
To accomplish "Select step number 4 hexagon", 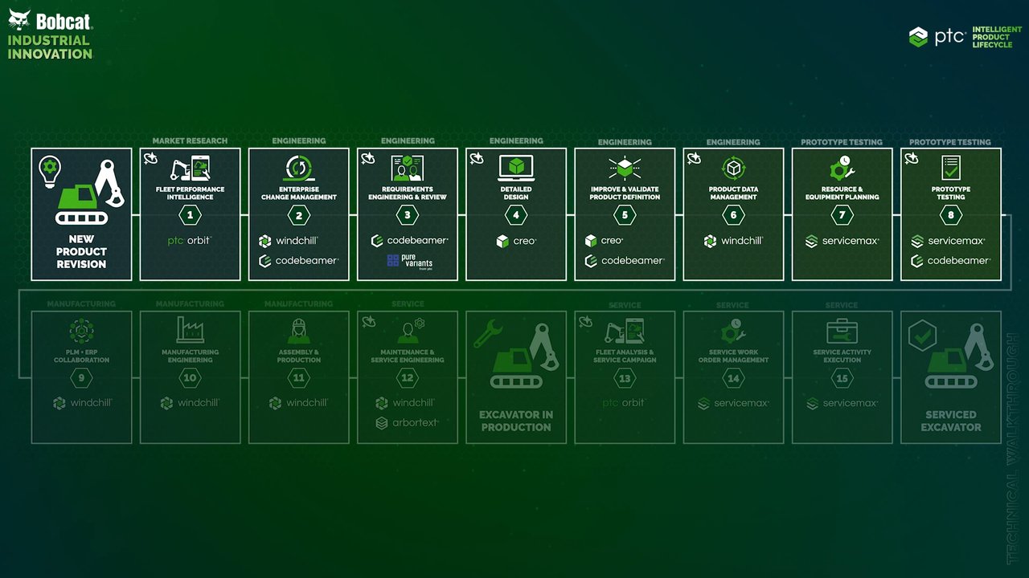I will (516, 215).
